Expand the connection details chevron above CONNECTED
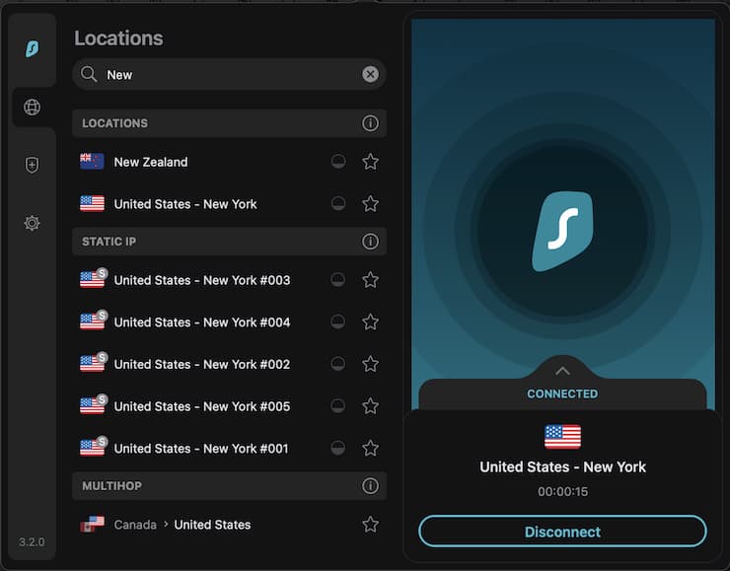This screenshot has height=571, width=730. (x=562, y=371)
